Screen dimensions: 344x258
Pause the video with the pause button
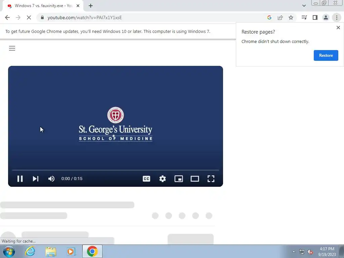click(20, 179)
